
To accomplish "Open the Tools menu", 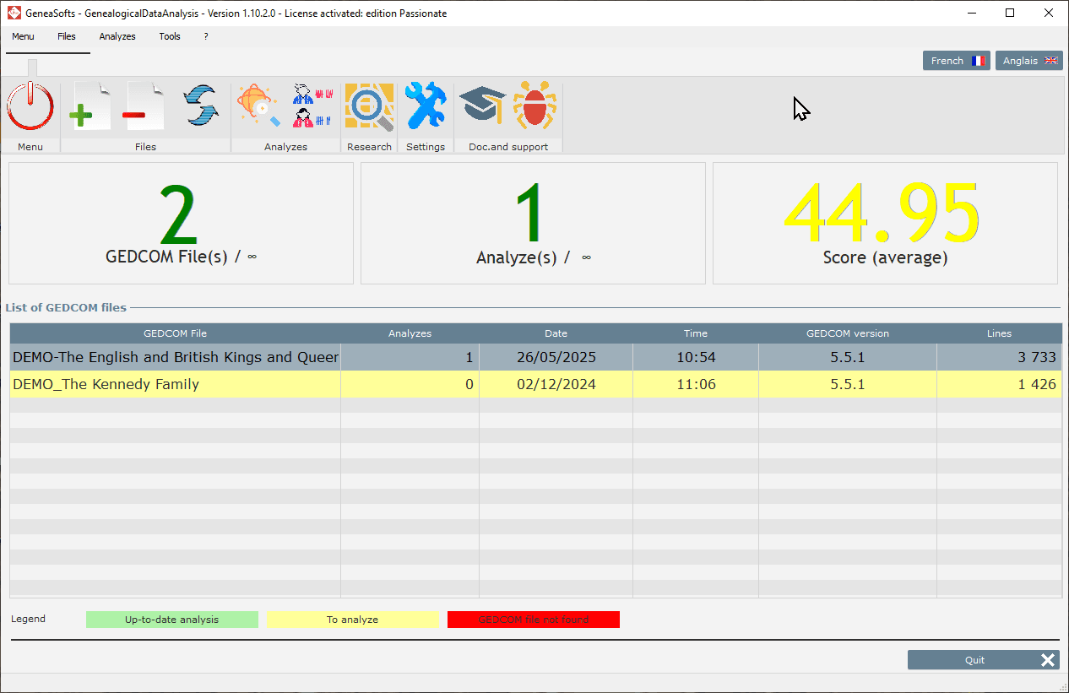I will click(170, 36).
